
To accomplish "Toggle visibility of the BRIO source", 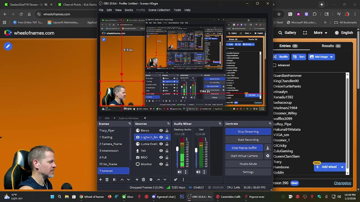I will coord(161,157).
